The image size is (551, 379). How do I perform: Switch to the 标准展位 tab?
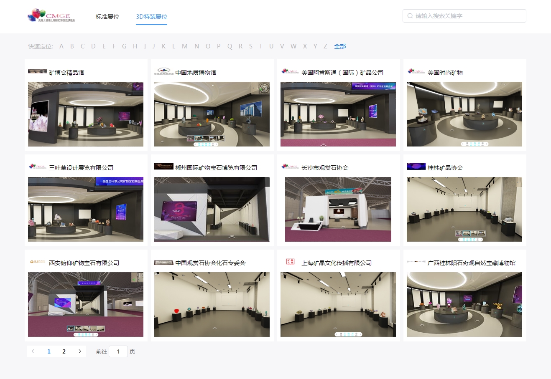[x=107, y=17]
